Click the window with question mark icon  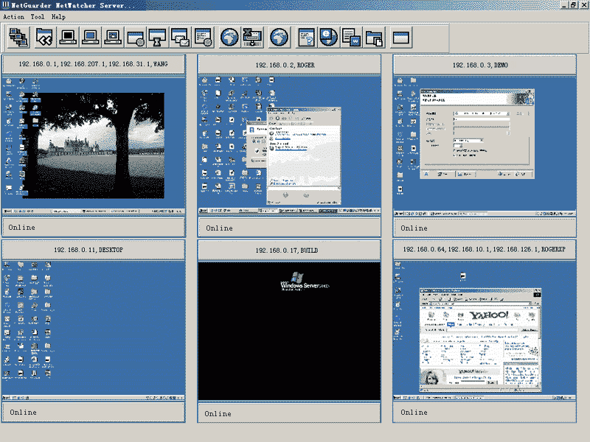click(306, 38)
